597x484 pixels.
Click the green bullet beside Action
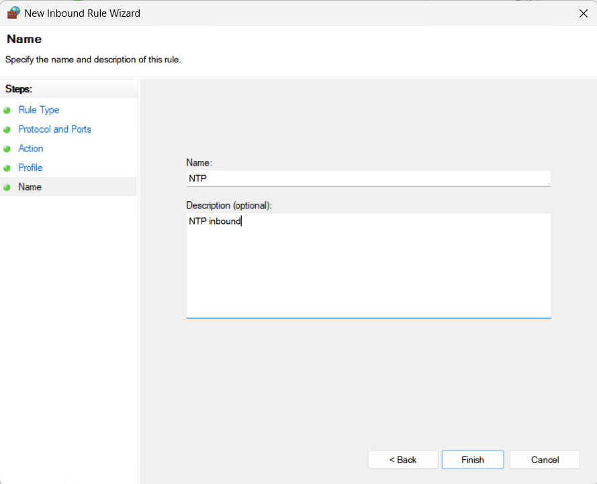click(x=7, y=149)
